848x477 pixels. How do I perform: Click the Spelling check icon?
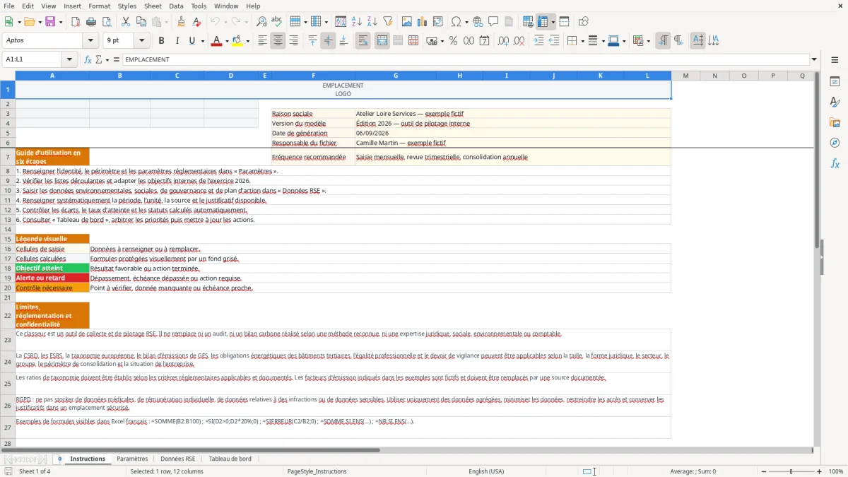(x=277, y=22)
